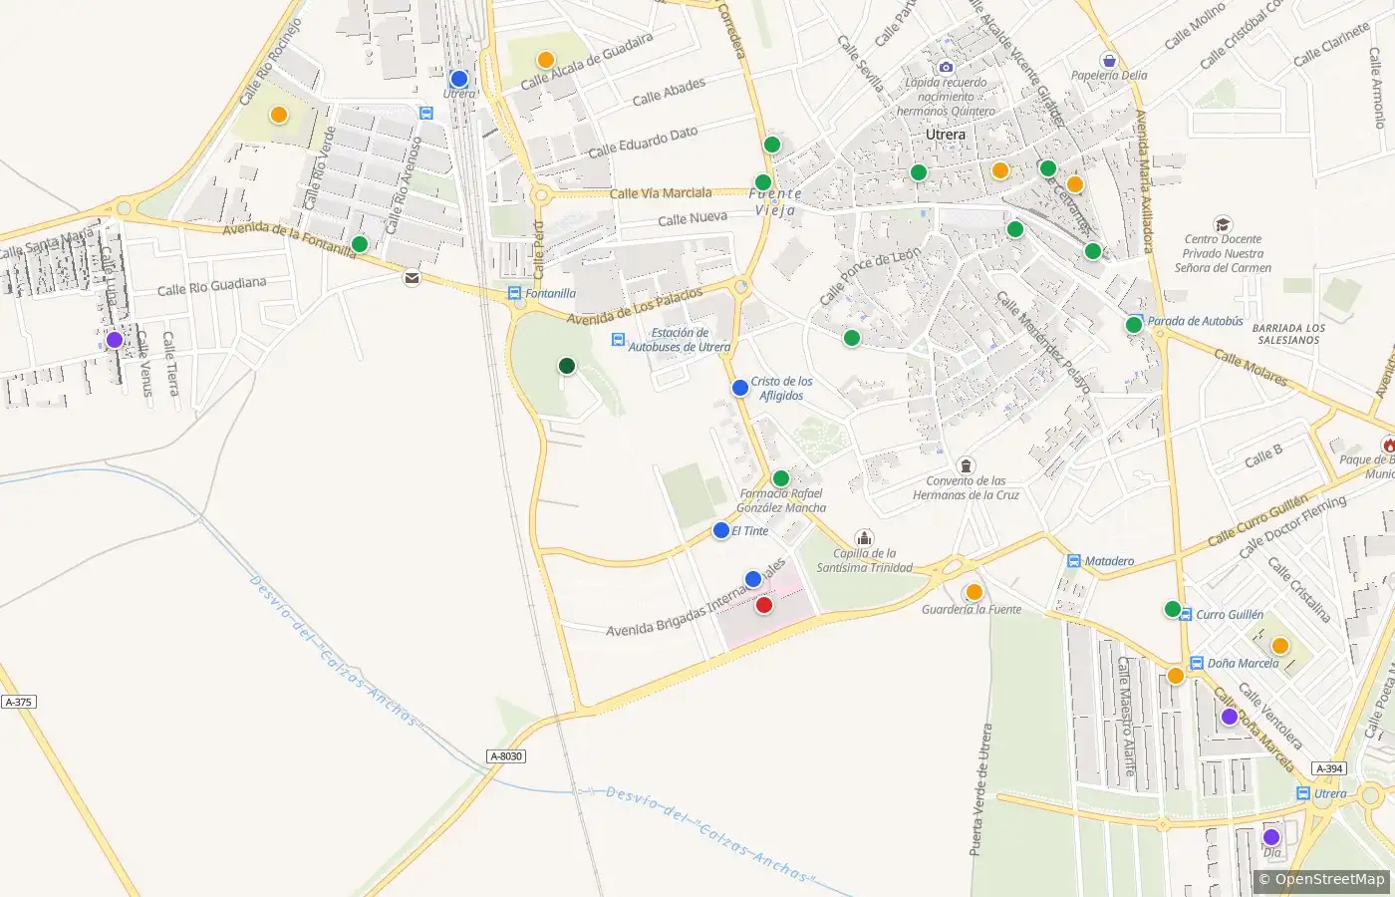Screen dimensions: 1395x897
Task: Select the Capilla de la Santísima Trinidad icon
Action: tap(865, 538)
